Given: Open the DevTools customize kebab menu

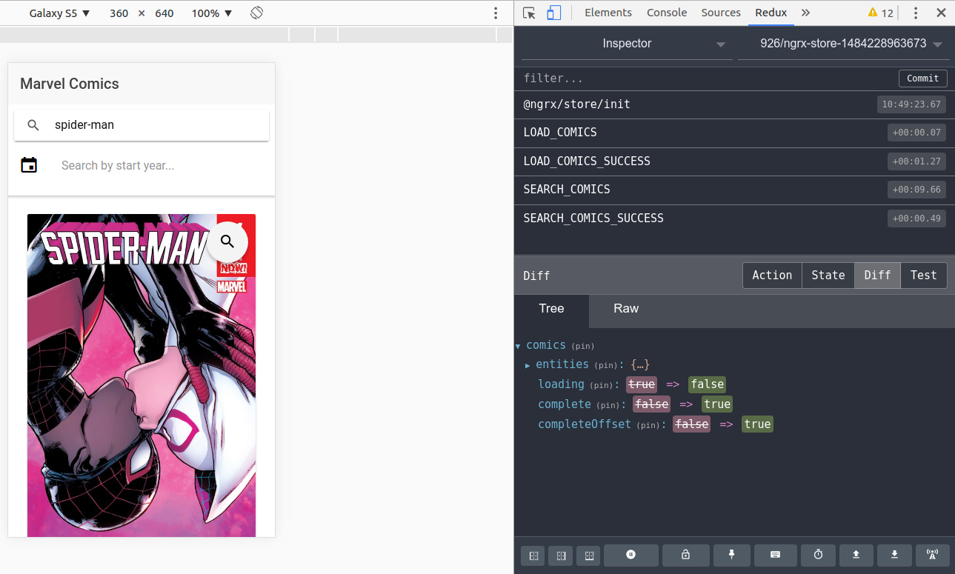Looking at the screenshot, I should (916, 13).
